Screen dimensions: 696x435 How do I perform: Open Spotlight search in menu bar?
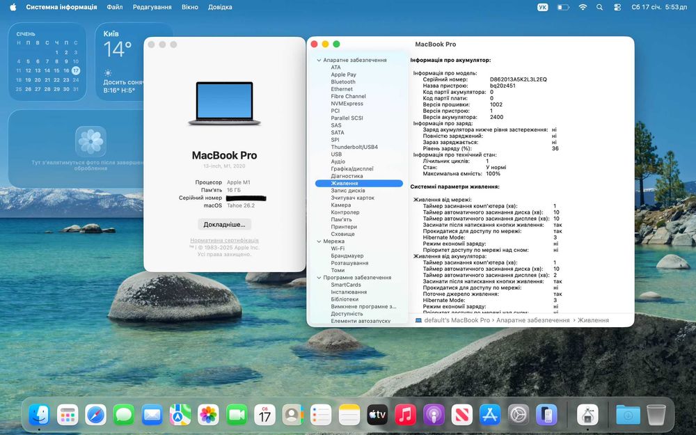point(600,7)
